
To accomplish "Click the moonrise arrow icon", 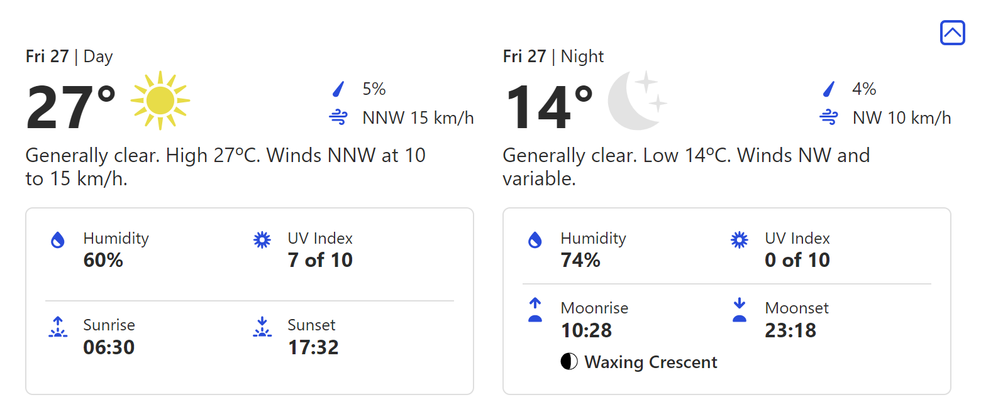I will [x=535, y=310].
